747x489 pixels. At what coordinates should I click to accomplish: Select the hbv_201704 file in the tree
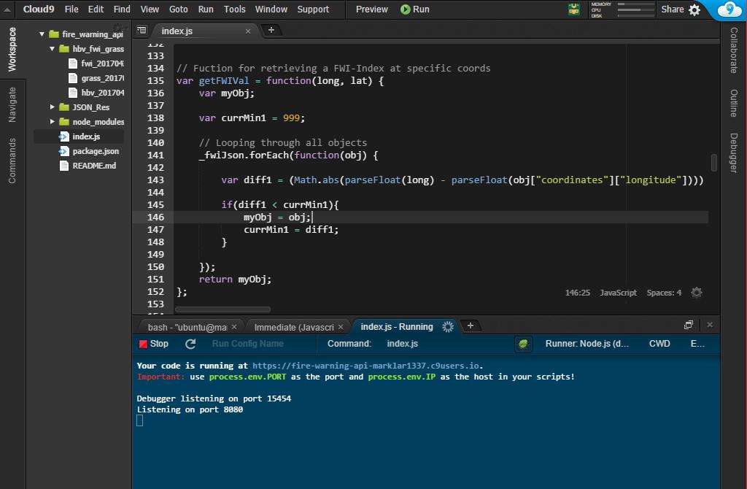pyautogui.click(x=96, y=93)
